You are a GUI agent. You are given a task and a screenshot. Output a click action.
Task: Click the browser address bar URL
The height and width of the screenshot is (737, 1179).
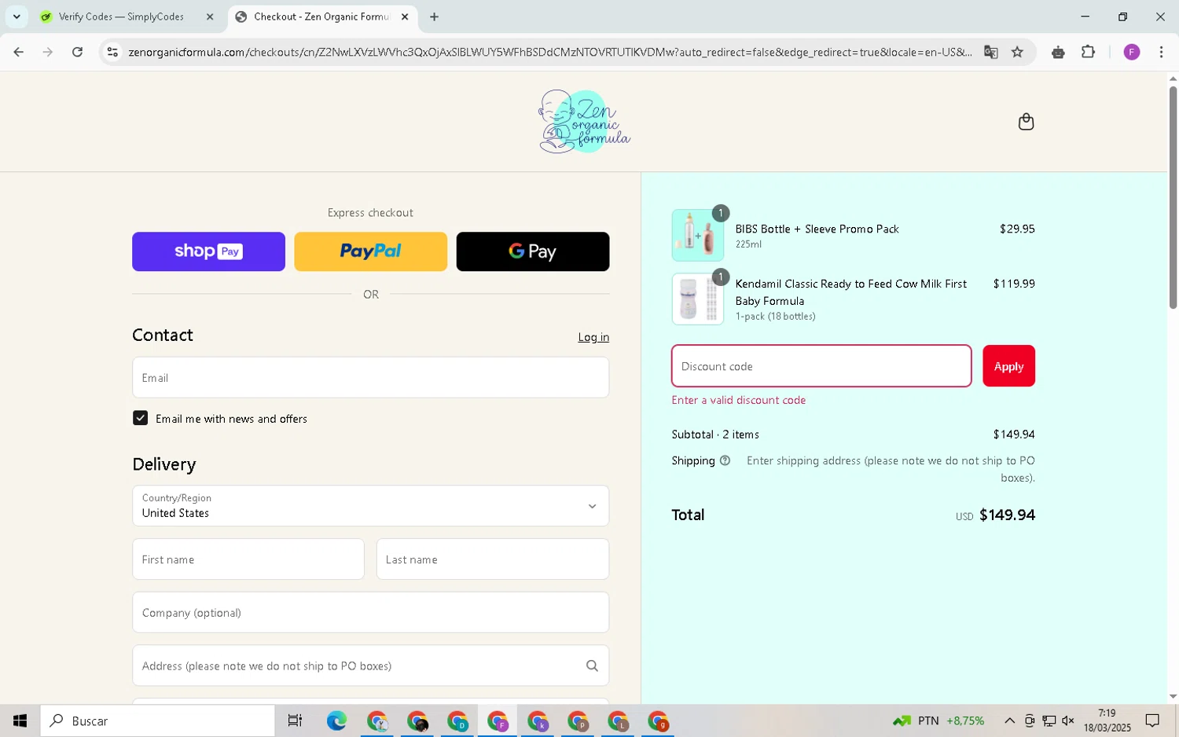[x=550, y=52]
